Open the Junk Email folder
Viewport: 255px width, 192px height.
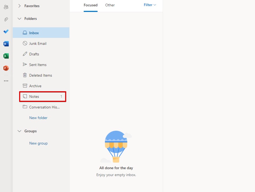[x=38, y=43]
